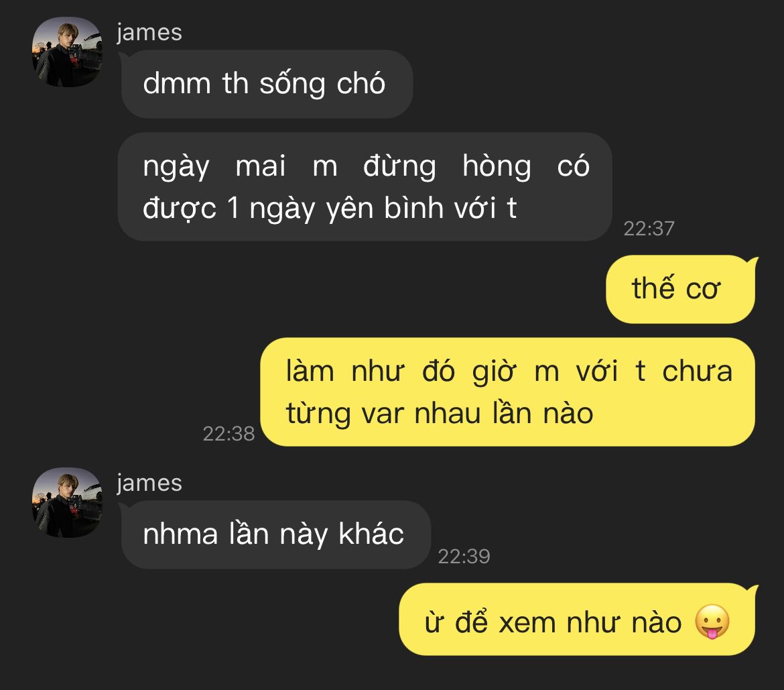This screenshot has width=784, height=690.
Task: Open james's avatar above the first message
Action: click(67, 52)
